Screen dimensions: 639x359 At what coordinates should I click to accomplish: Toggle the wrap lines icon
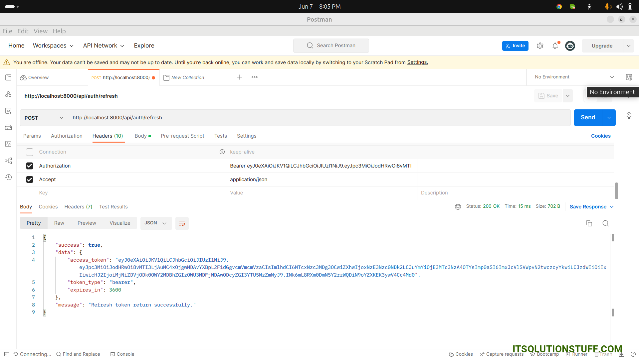(x=182, y=223)
